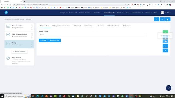
Task: Open Aide in top navigation
Action: click(x=156, y=13)
